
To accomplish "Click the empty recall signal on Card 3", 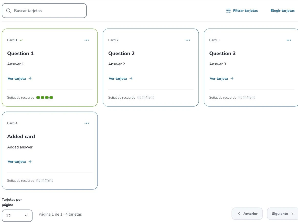I will point(247,98).
